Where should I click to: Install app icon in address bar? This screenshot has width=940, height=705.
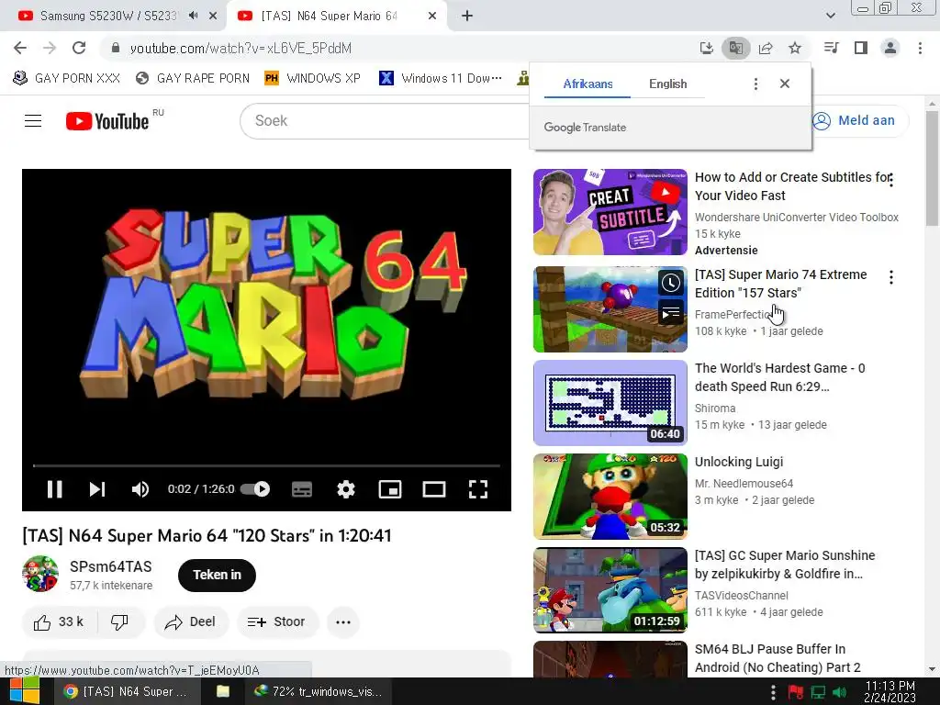[706, 48]
